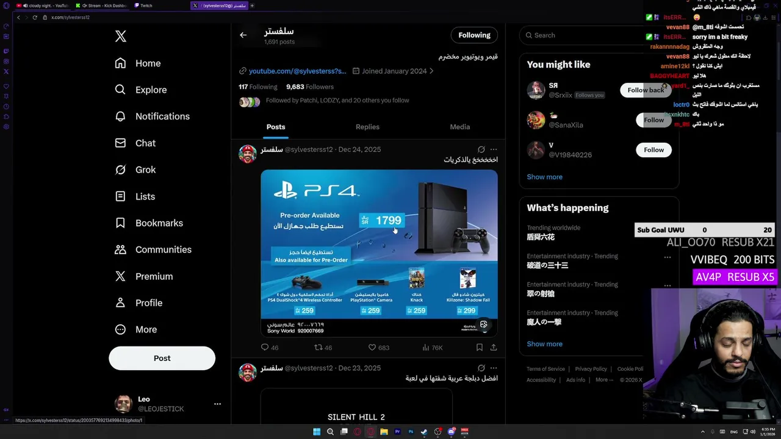781x439 pixels.
Task: Follow the @V19840226 account
Action: click(x=653, y=150)
